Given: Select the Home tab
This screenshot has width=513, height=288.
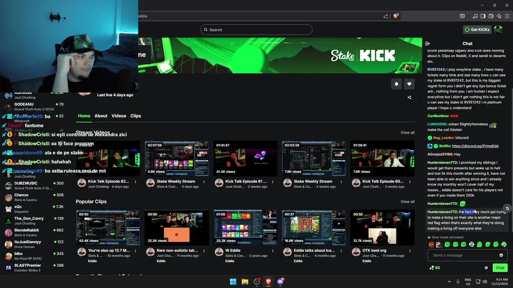Looking at the screenshot, I should (x=84, y=116).
